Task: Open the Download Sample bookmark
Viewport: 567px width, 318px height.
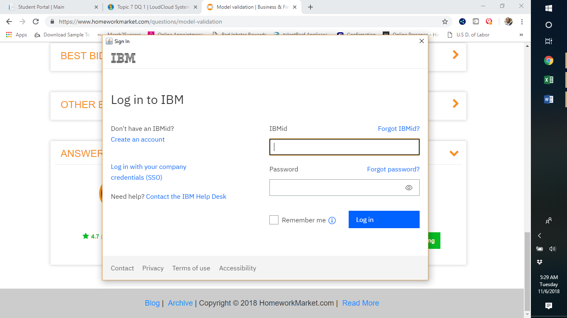Action: (62, 35)
